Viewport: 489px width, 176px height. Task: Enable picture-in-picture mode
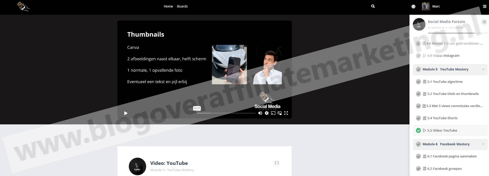(x=280, y=113)
